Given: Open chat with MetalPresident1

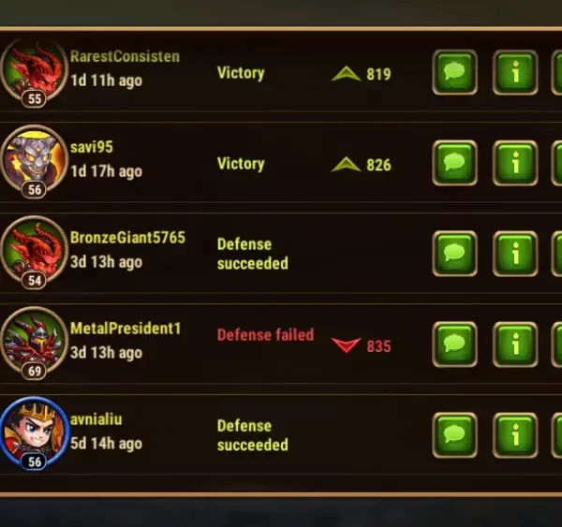Looking at the screenshot, I should pos(454,344).
